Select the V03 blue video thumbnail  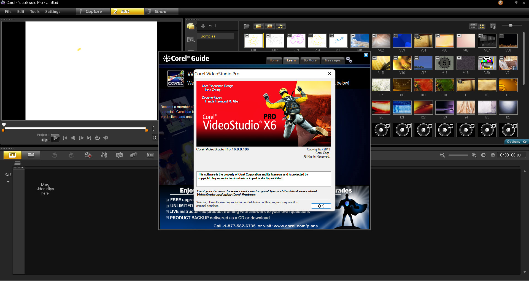[402, 41]
